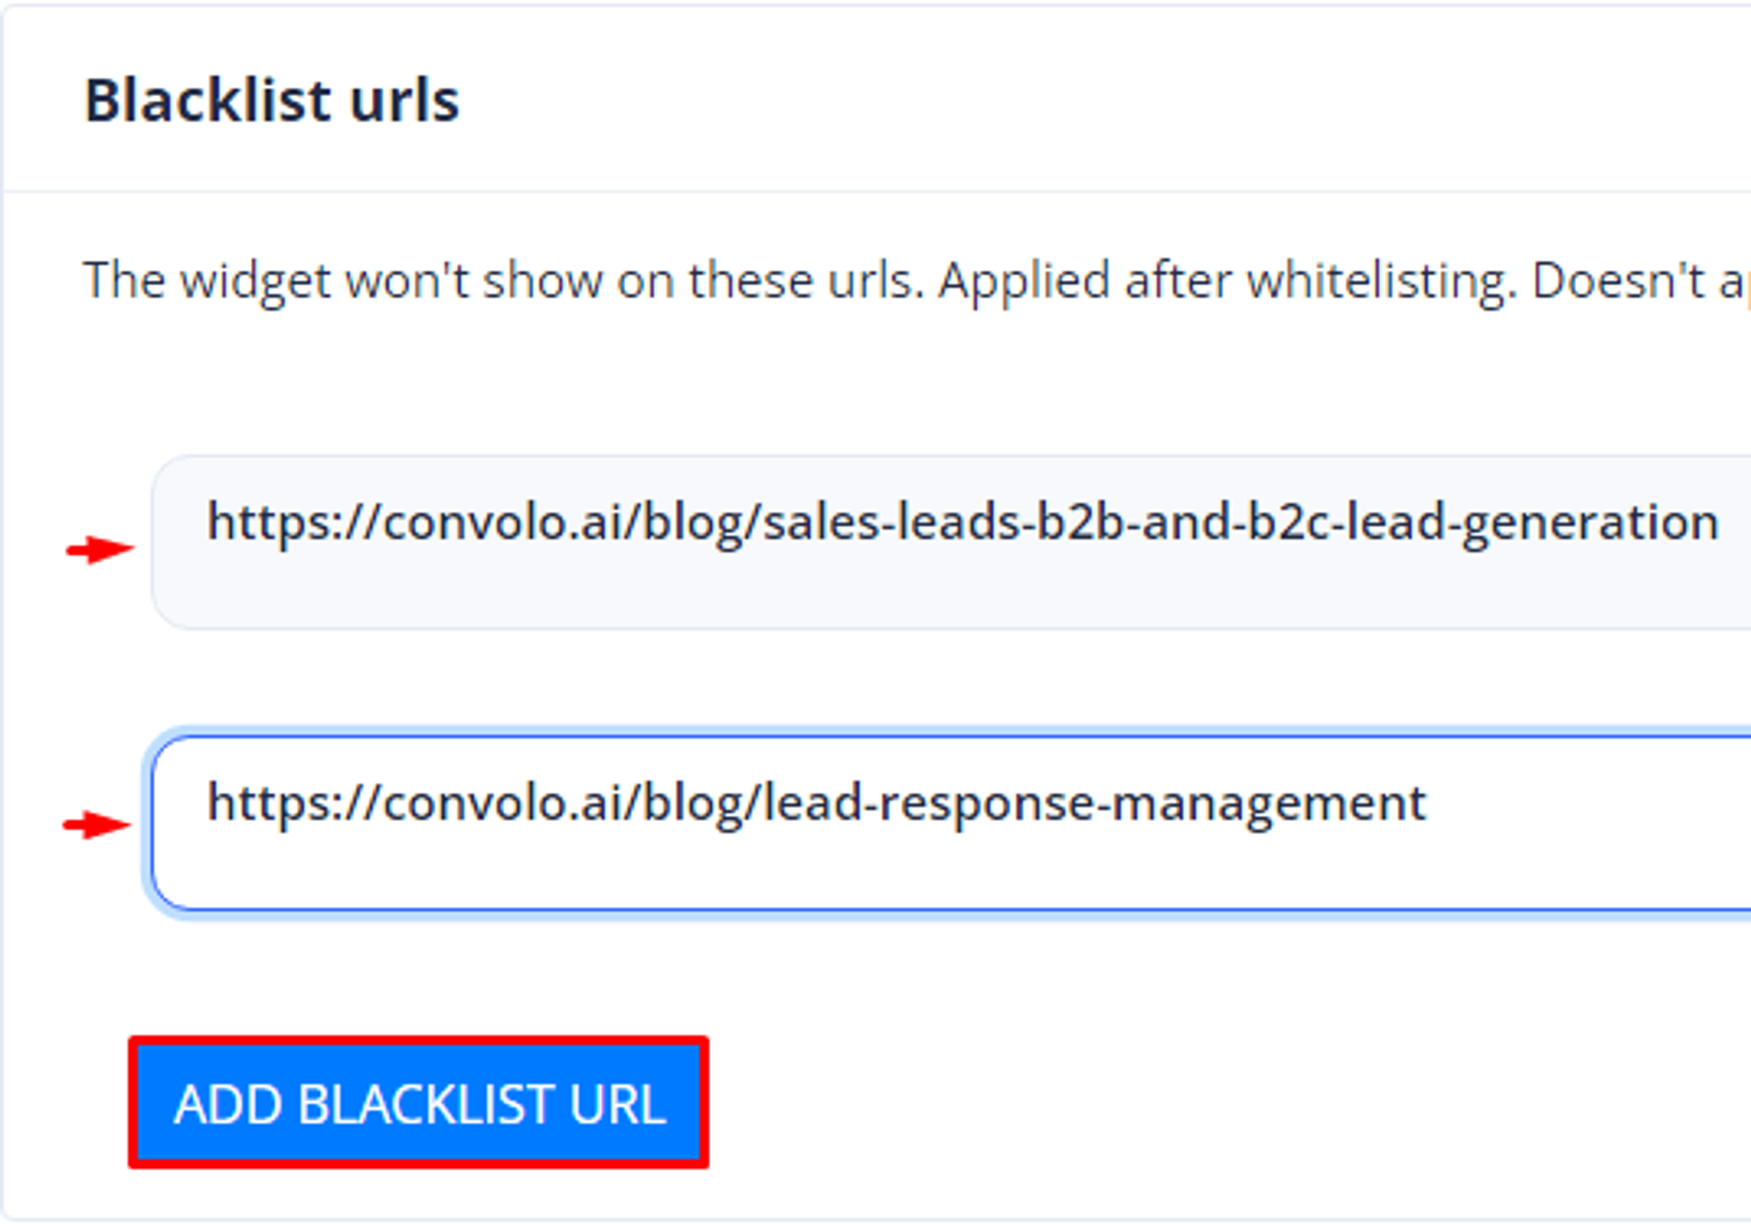Click the red arrow beside the second URL
The height and width of the screenshot is (1231, 1751).
click(97, 824)
